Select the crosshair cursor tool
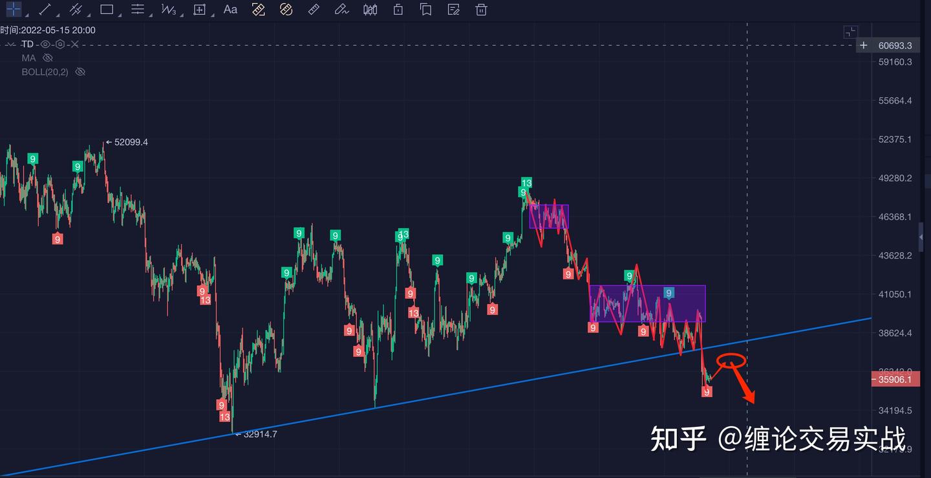This screenshot has height=478, width=931. 12,9
